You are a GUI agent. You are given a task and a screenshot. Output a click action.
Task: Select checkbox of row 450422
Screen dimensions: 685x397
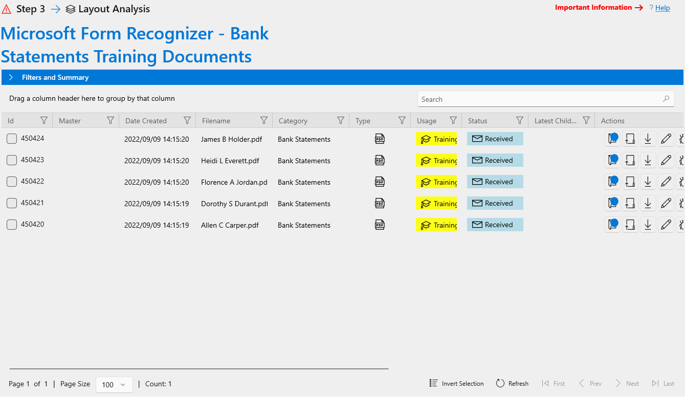tap(12, 182)
